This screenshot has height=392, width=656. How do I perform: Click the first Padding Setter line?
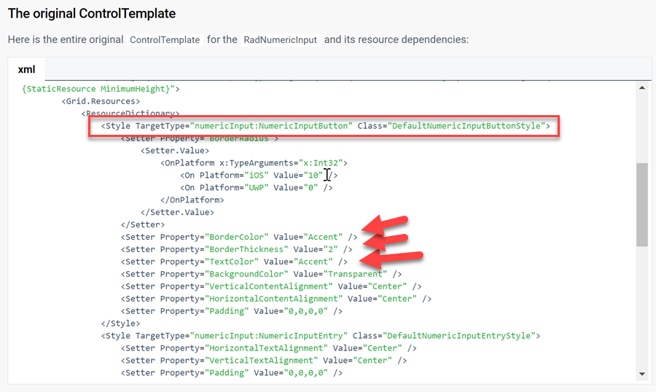232,311
